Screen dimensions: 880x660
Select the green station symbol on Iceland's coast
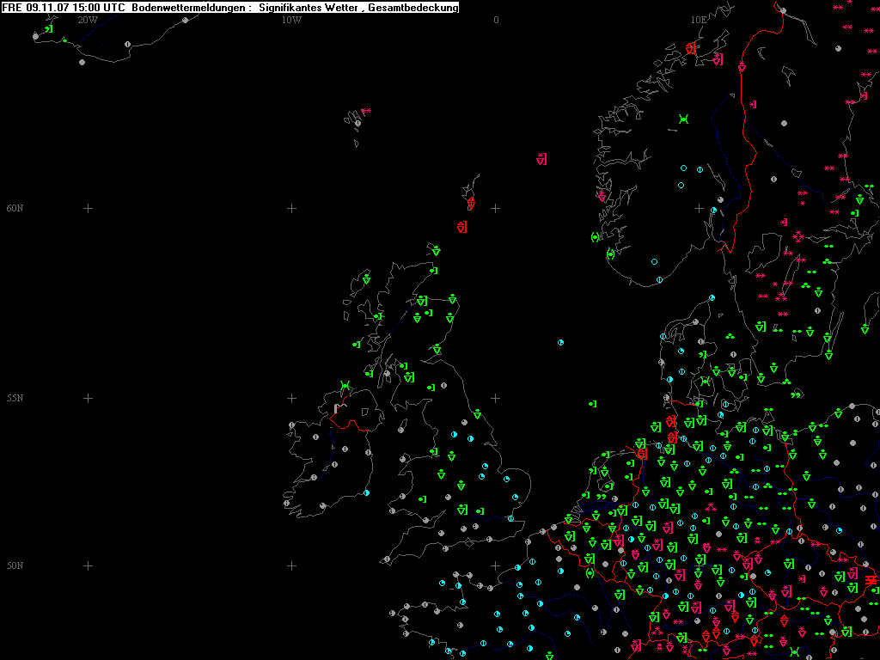[x=49, y=29]
